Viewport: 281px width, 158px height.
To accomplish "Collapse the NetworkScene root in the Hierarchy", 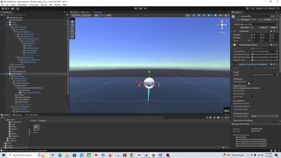I will (x=6, y=18).
